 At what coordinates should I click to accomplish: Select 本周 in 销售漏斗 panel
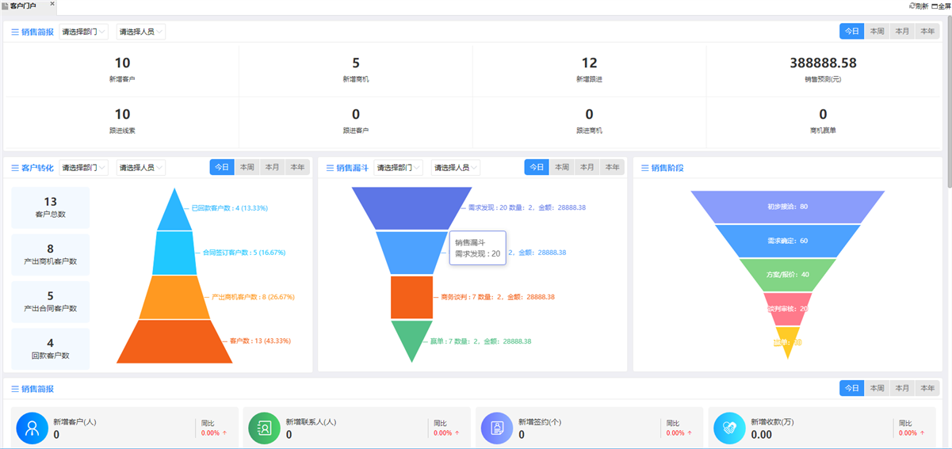pos(561,168)
